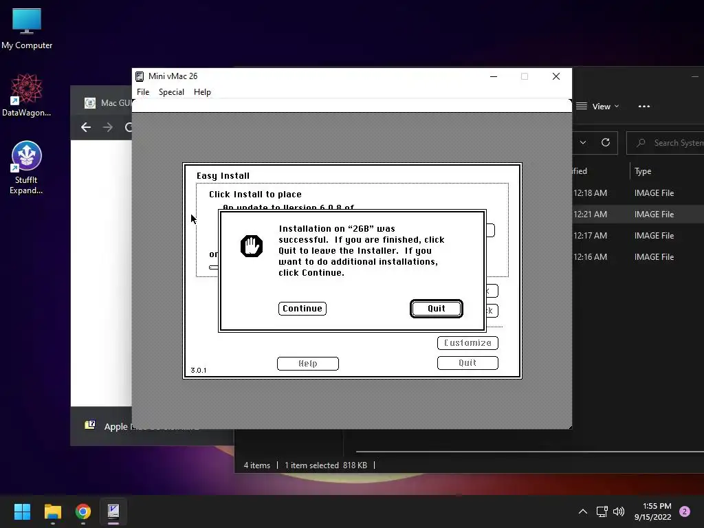Open the File menu in Mini vMac
The height and width of the screenshot is (528, 704).
coord(143,92)
